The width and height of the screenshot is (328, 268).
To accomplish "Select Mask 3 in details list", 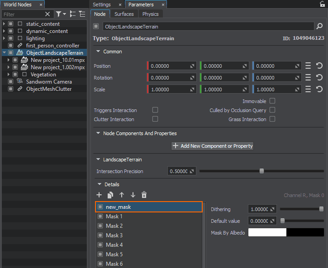I will (114, 235).
